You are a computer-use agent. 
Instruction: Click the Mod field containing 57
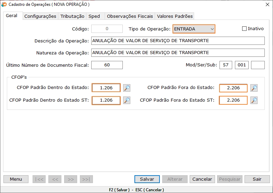click(226, 65)
